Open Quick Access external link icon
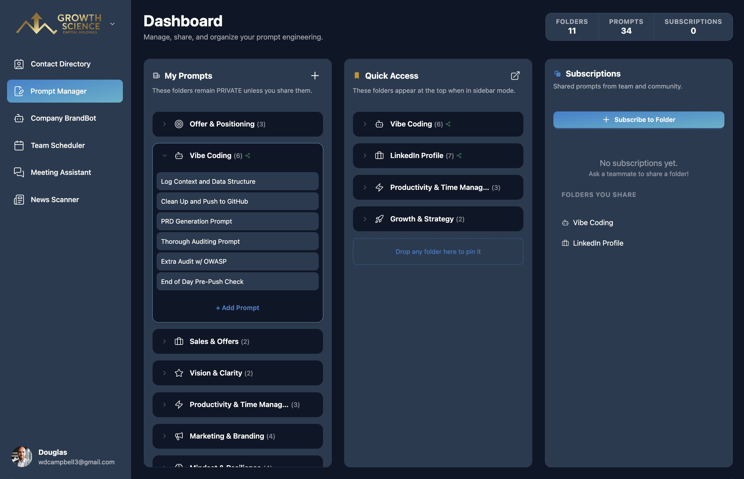Image resolution: width=744 pixels, height=479 pixels. tap(515, 76)
